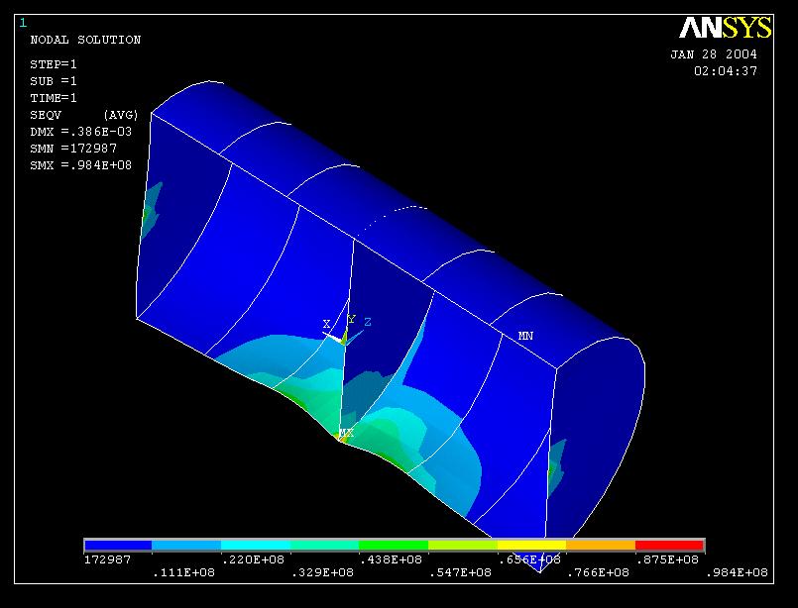798x608 pixels.
Task: Click the red legend swatch
Action: 669,545
